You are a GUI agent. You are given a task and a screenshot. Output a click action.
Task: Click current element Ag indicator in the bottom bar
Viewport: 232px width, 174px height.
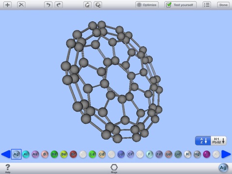coord(223,168)
